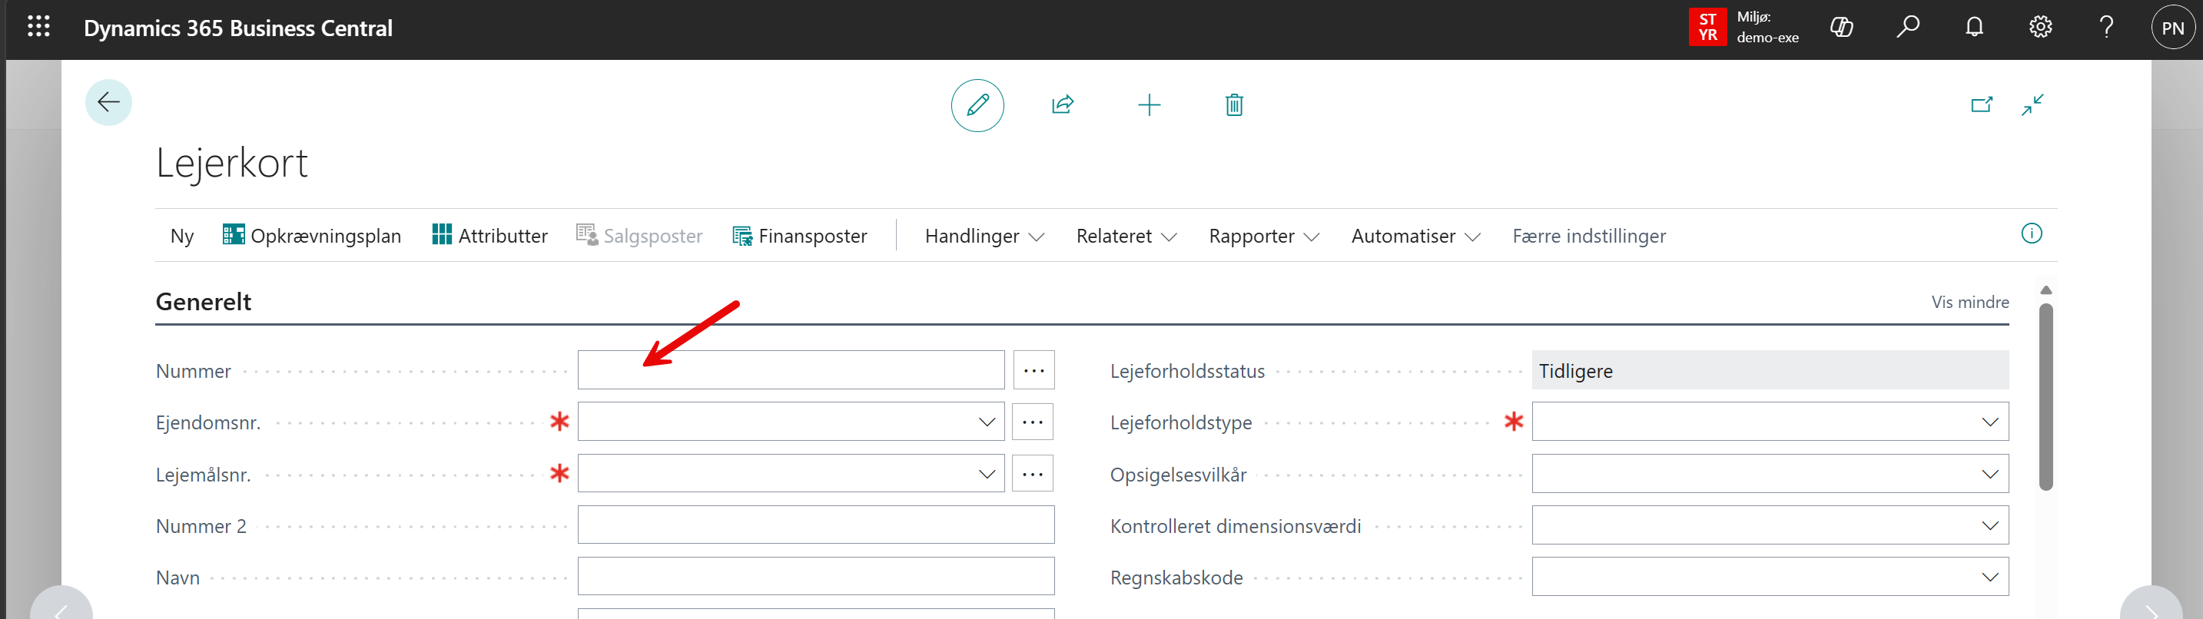Screen dimensions: 2203x619
Task: Click the Opkrævningsplan action
Action: coord(312,236)
